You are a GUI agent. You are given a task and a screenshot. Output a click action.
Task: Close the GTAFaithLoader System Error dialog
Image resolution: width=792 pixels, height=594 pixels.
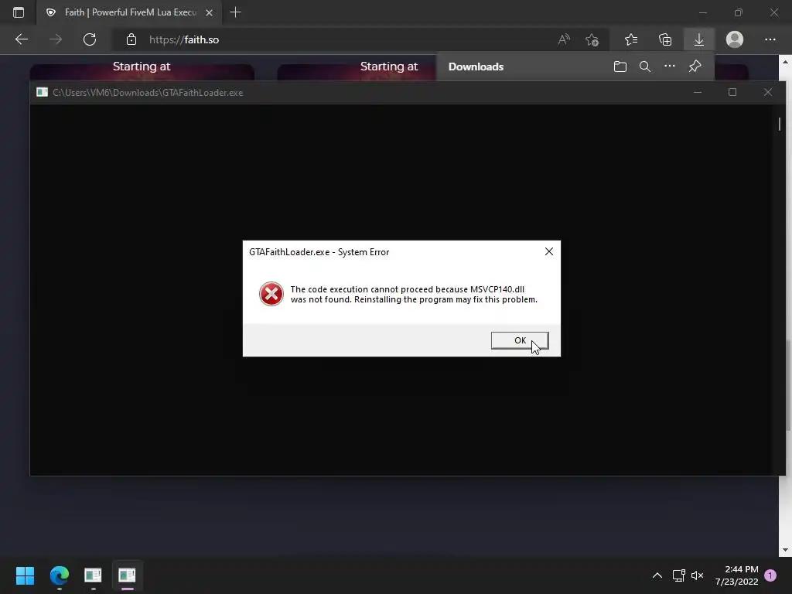click(549, 251)
